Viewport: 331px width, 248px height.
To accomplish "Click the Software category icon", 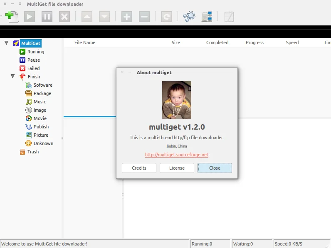I will pyautogui.click(x=29, y=85).
